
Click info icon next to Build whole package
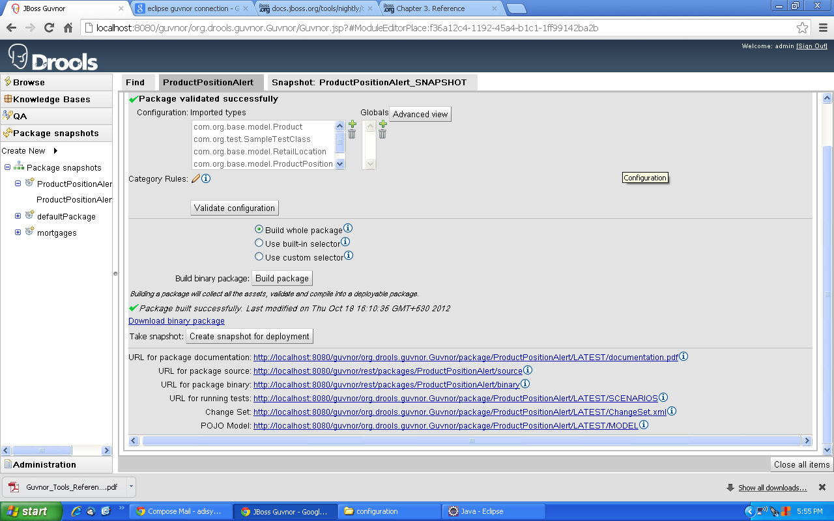pos(348,229)
